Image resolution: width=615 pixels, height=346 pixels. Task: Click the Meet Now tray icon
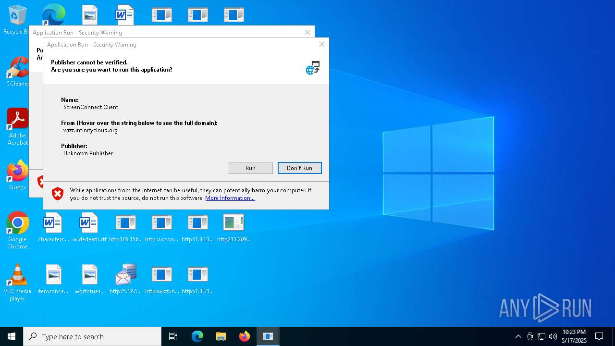(530, 336)
